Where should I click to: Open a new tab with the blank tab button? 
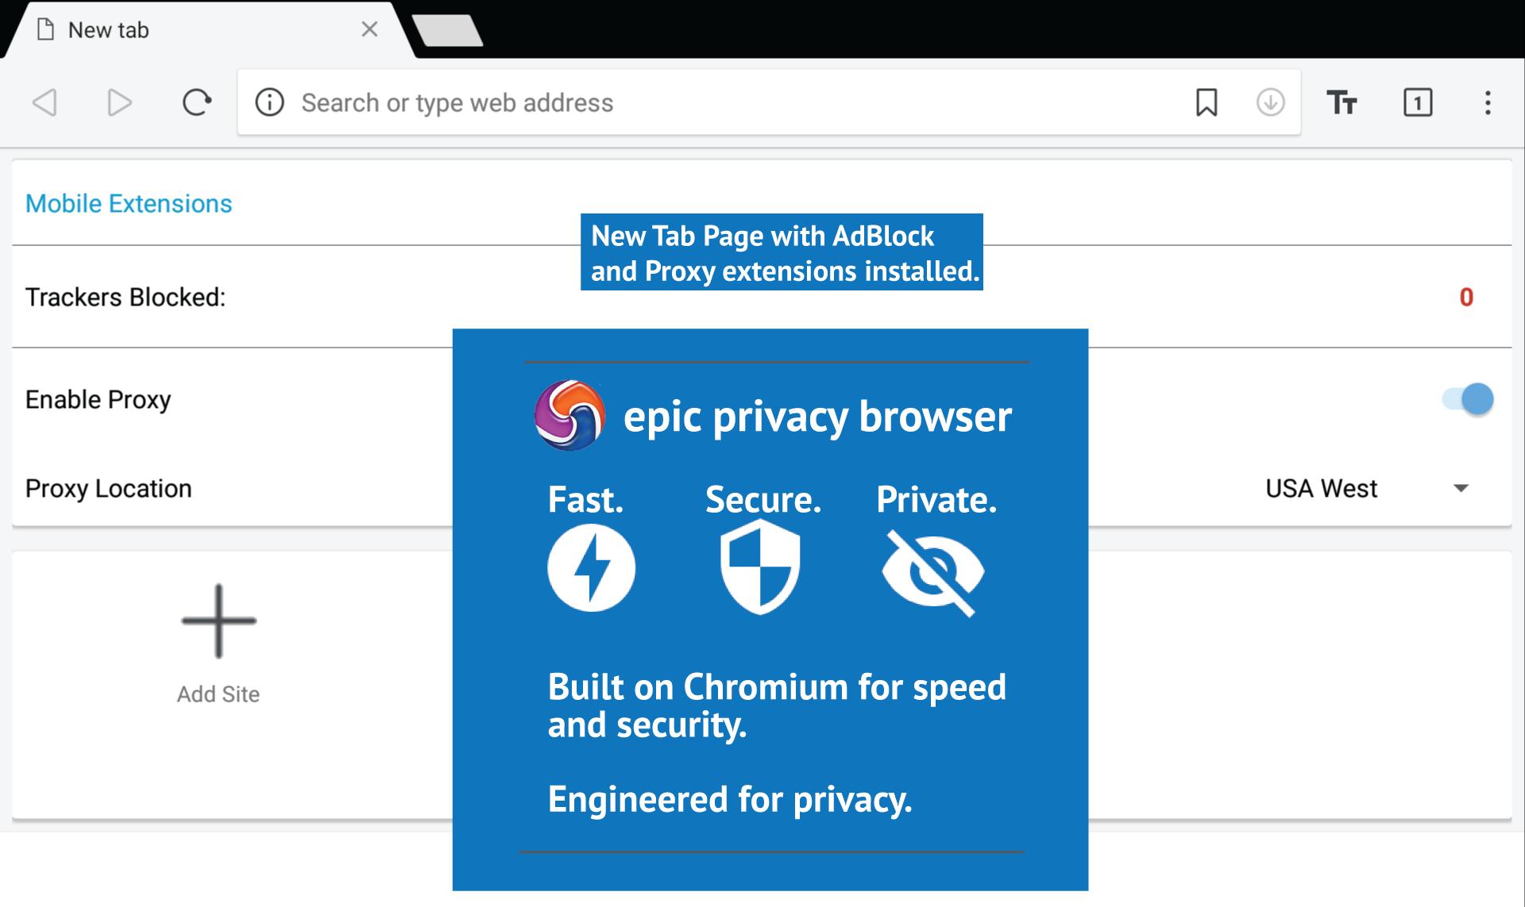point(448,30)
